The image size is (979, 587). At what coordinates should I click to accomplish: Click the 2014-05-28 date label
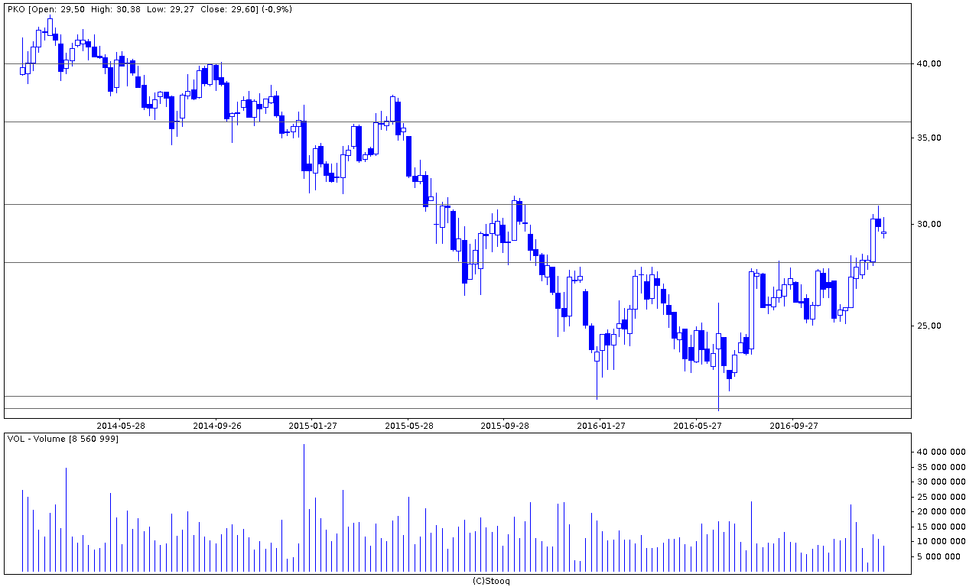121,425
